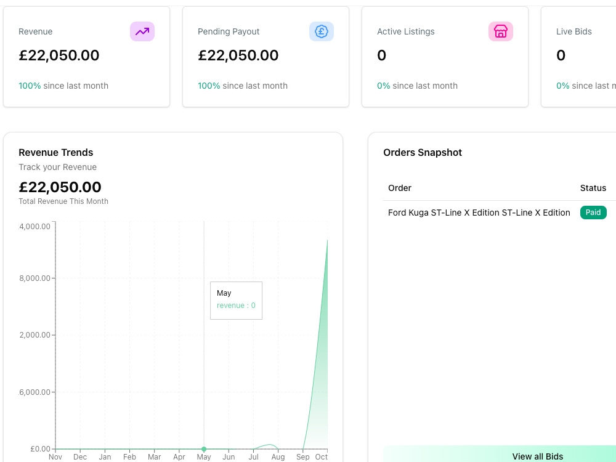Click the Nov label on chart axis
This screenshot has width=616, height=462.
[x=55, y=457]
